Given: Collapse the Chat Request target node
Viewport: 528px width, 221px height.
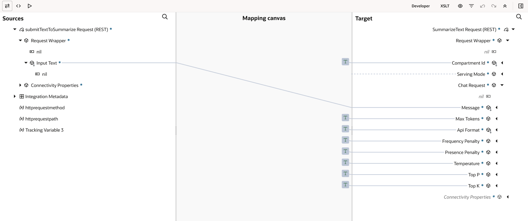Looking at the screenshot, I should (x=502, y=85).
